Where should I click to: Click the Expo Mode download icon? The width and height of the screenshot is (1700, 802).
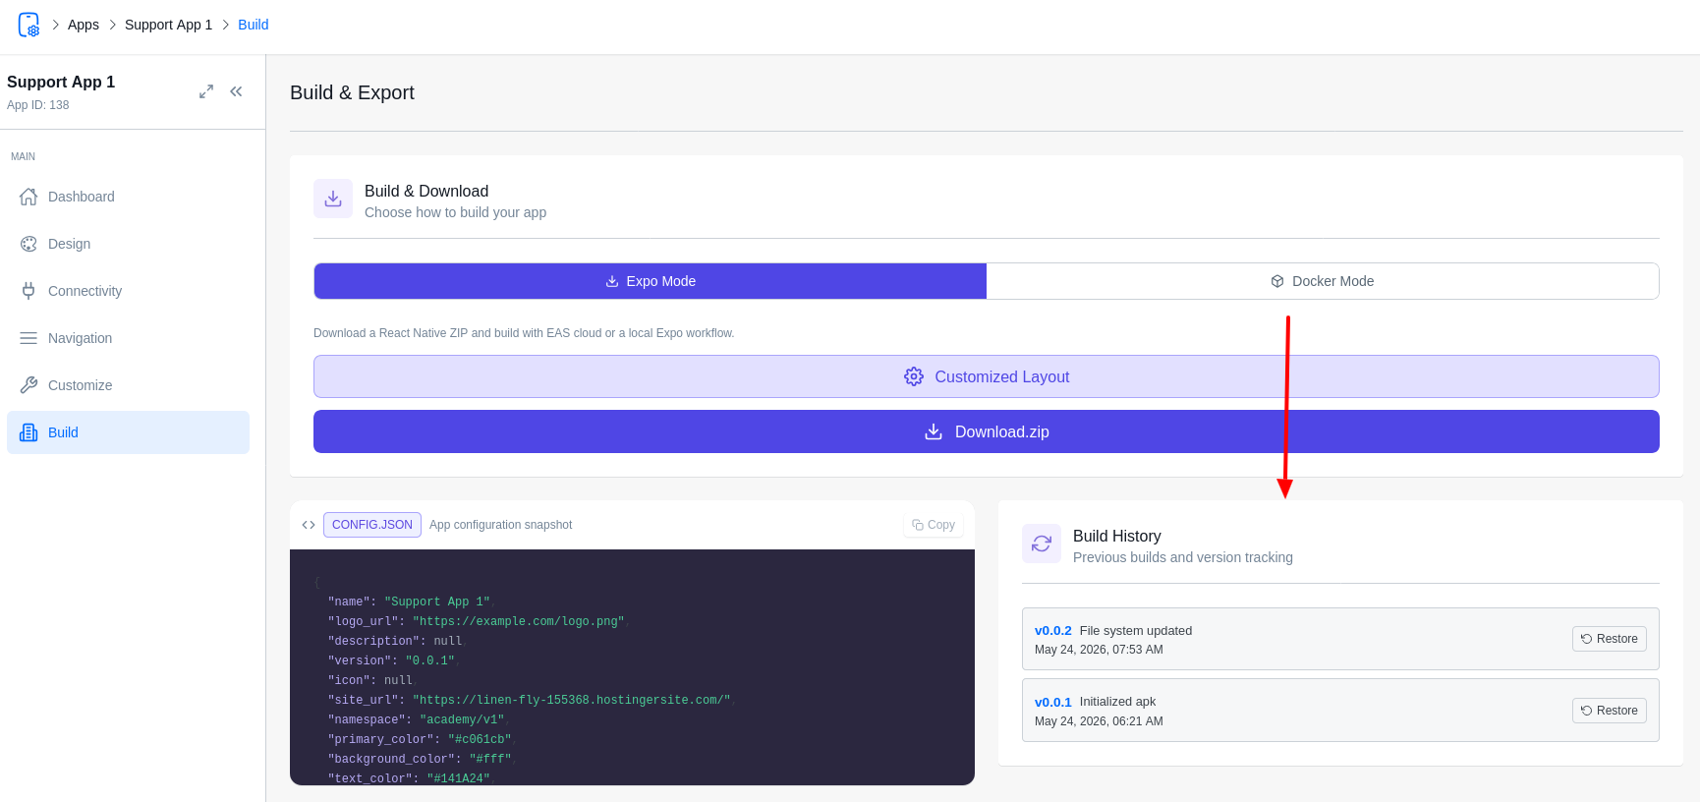[x=612, y=281]
